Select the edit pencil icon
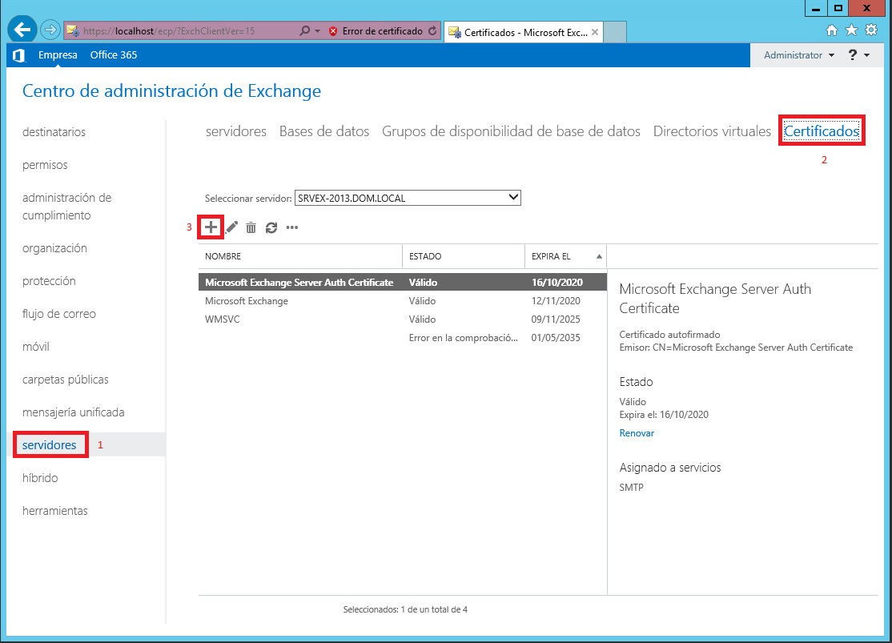The width and height of the screenshot is (892, 643). [231, 227]
